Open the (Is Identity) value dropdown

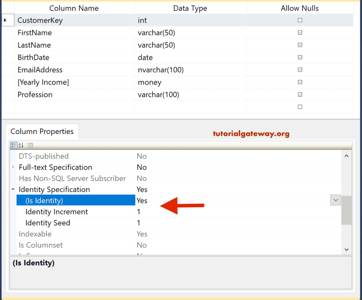(335, 200)
